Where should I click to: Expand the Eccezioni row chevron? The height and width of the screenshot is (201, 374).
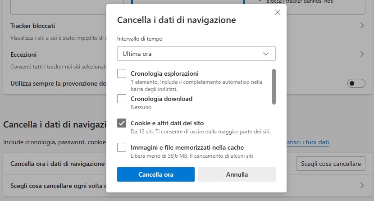click(362, 54)
